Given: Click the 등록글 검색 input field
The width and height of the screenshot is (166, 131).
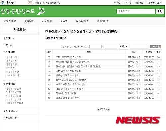Looking at the screenshot, I should [136, 11].
